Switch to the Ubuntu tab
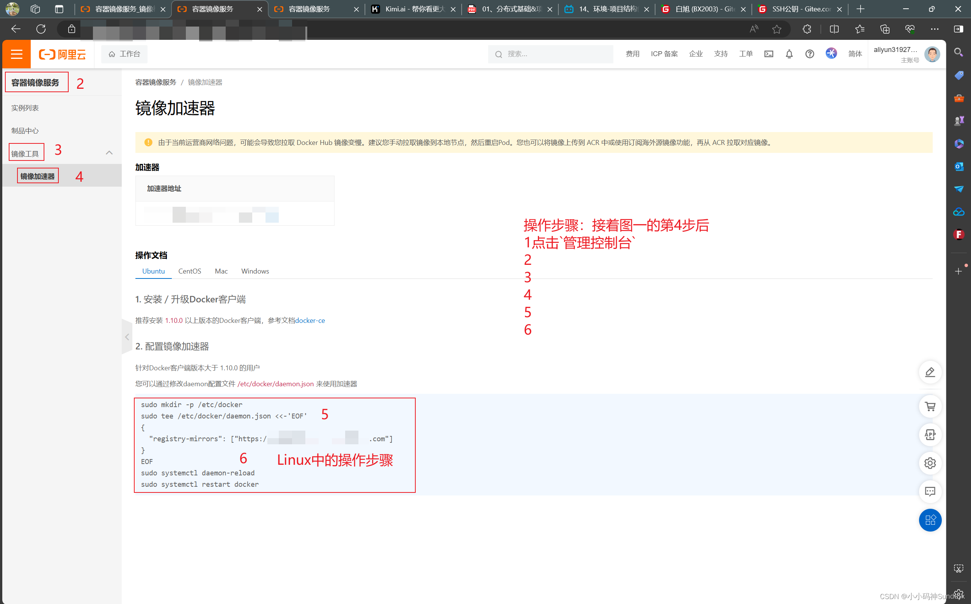The height and width of the screenshot is (604, 971). [x=153, y=271]
